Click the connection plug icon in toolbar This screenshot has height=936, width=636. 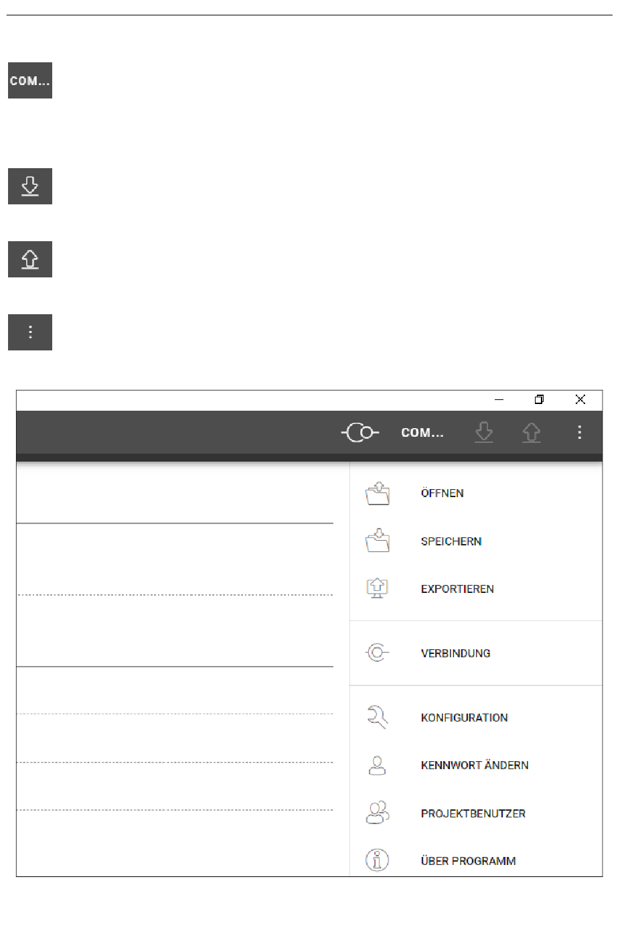pyautogui.click(x=360, y=433)
